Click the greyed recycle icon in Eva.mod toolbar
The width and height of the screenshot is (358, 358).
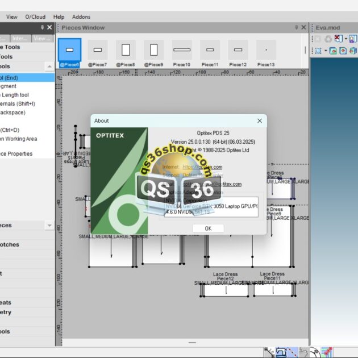pyautogui.click(x=328, y=39)
